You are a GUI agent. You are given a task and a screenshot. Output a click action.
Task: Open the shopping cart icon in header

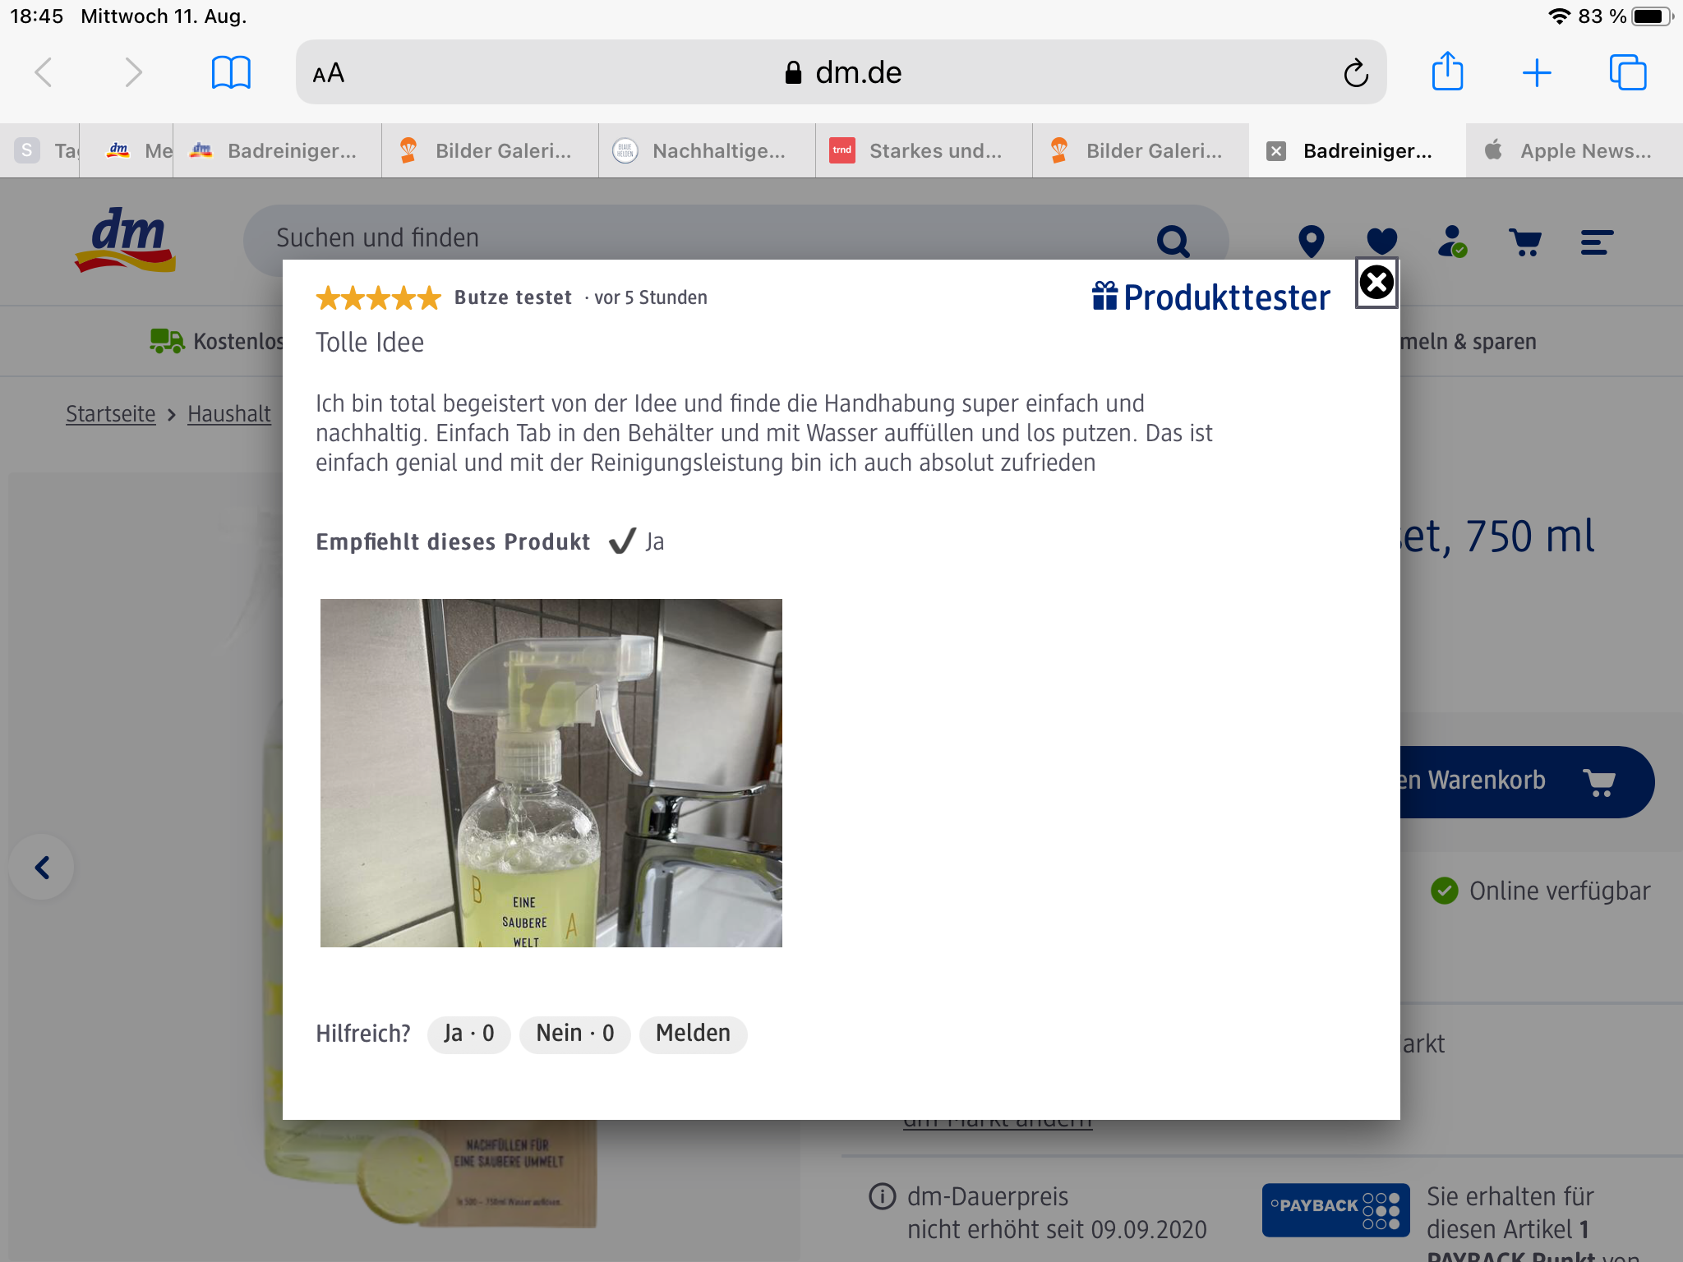[1525, 242]
